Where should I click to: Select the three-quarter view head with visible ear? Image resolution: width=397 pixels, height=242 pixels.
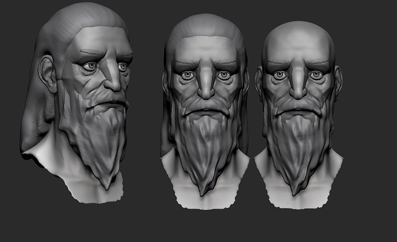coord(77,102)
